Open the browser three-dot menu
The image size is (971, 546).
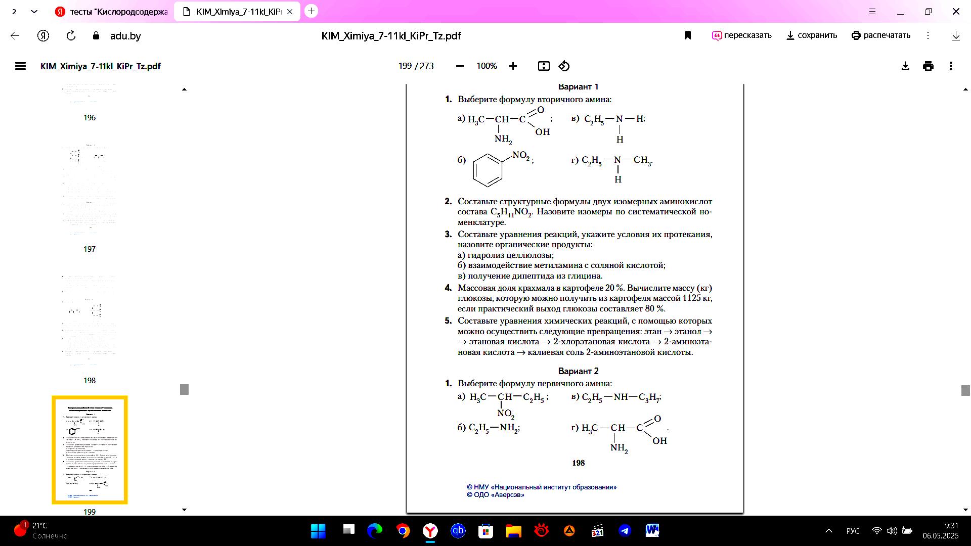(x=928, y=35)
